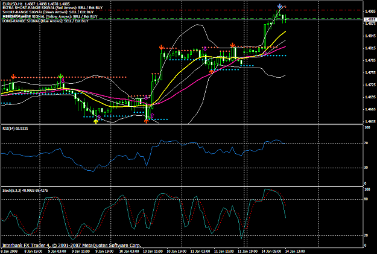Click the 1.4815 price axis label
The height and width of the screenshot is (254, 377).
click(x=370, y=48)
